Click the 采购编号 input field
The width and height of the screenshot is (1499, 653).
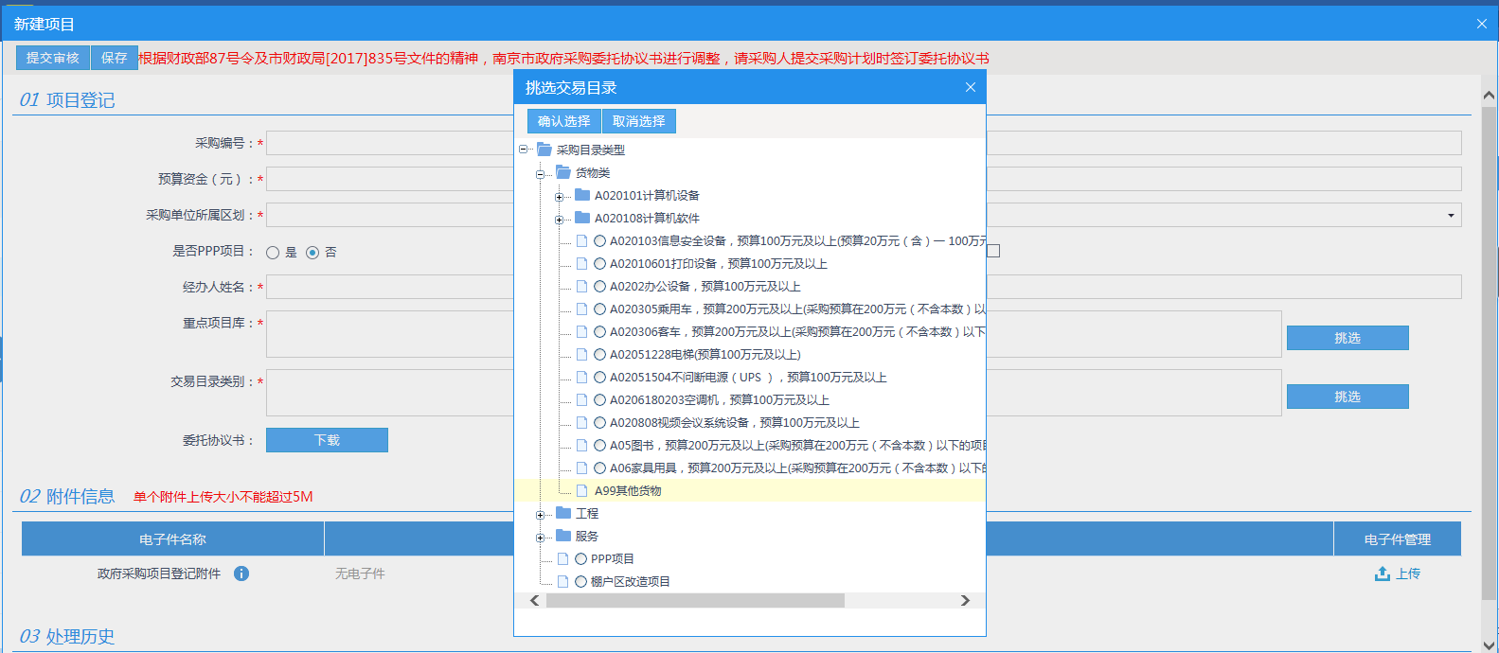(389, 143)
